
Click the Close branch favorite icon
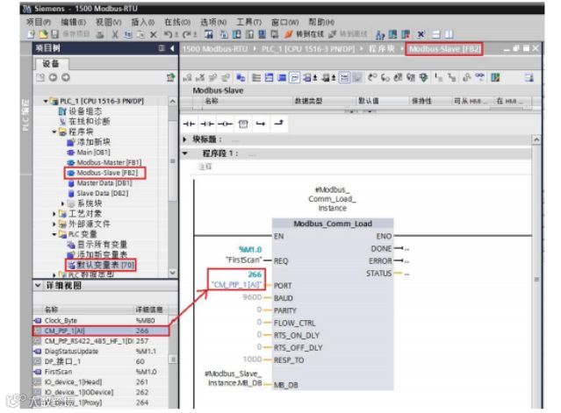pos(278,124)
